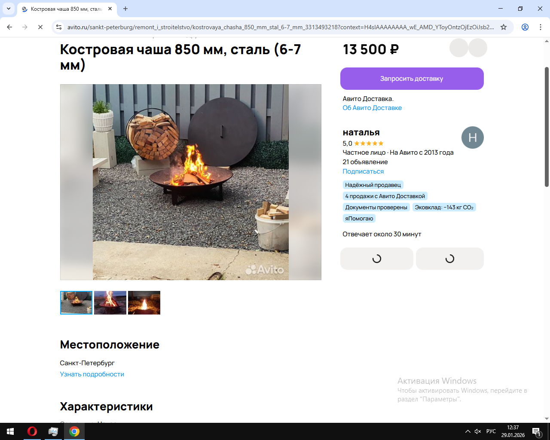Stop page loading in browser toolbar
The width and height of the screenshot is (550, 440).
(x=40, y=27)
